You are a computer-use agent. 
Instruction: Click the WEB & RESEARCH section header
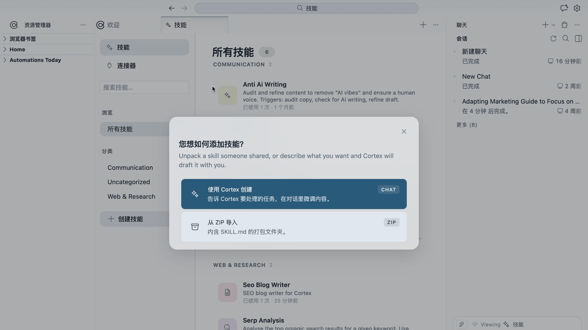click(x=239, y=265)
